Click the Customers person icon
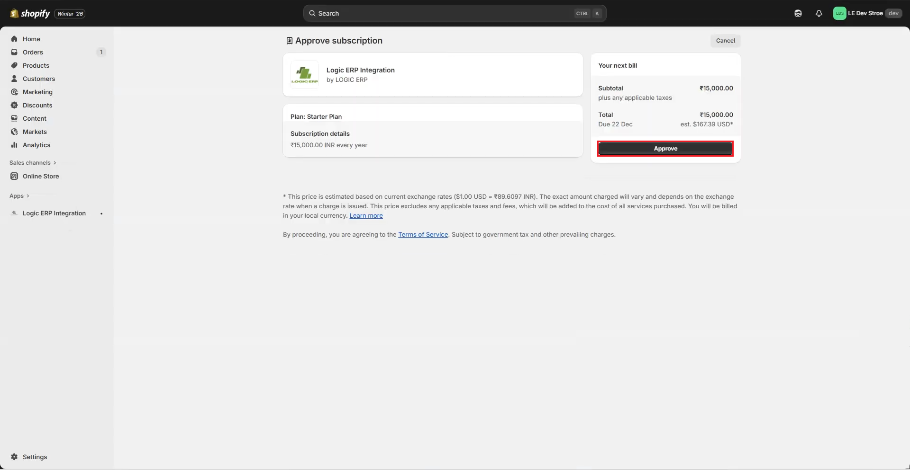 tap(14, 79)
